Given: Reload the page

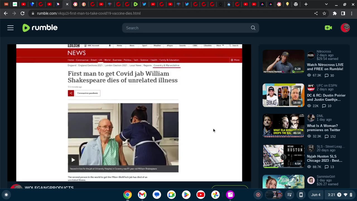Looking at the screenshot, I should 23,13.
